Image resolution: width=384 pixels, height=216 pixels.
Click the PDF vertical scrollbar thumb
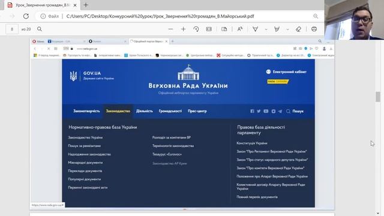point(378,97)
